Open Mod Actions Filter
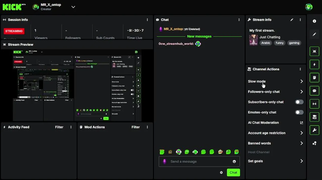 pos(136,127)
